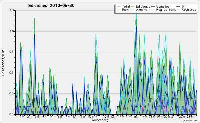Click the '6 h' x-axis label
Image resolution: width=200 pixels, height=123 pixels.
tap(60, 116)
